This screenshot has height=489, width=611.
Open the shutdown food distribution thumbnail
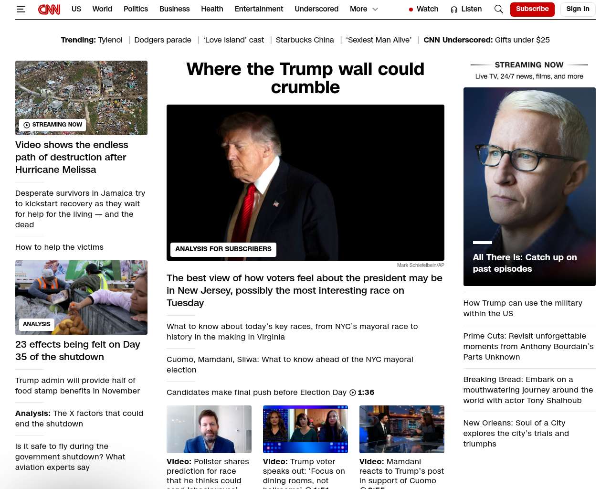pos(81,298)
